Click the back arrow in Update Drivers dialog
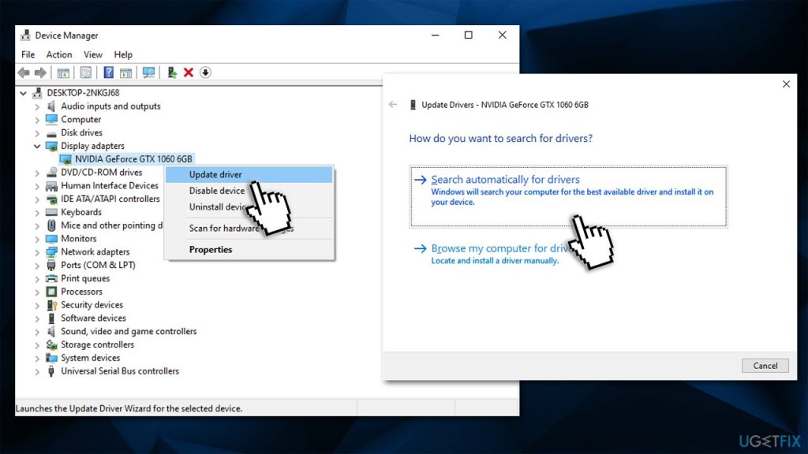The height and width of the screenshot is (454, 808). (393, 105)
